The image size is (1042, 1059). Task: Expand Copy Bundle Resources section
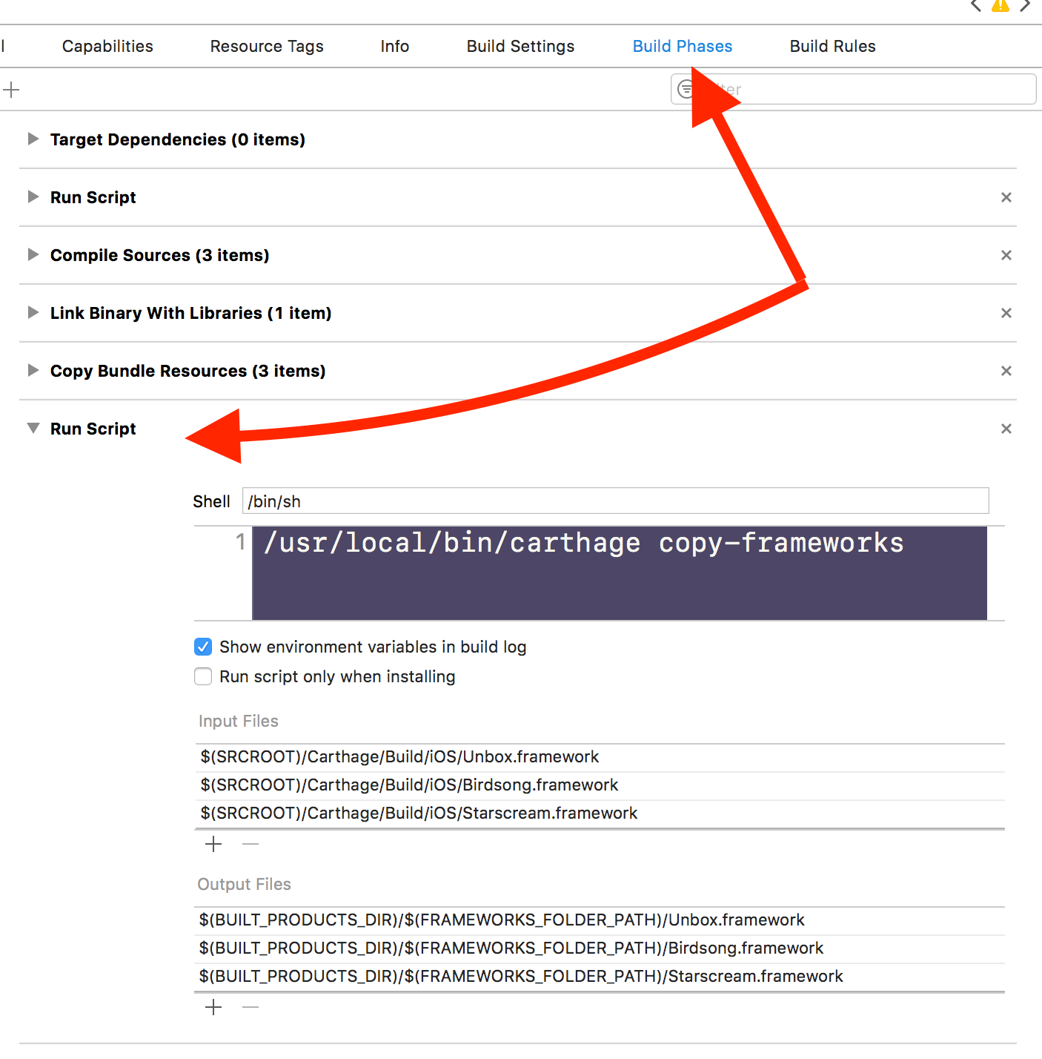pyautogui.click(x=33, y=370)
